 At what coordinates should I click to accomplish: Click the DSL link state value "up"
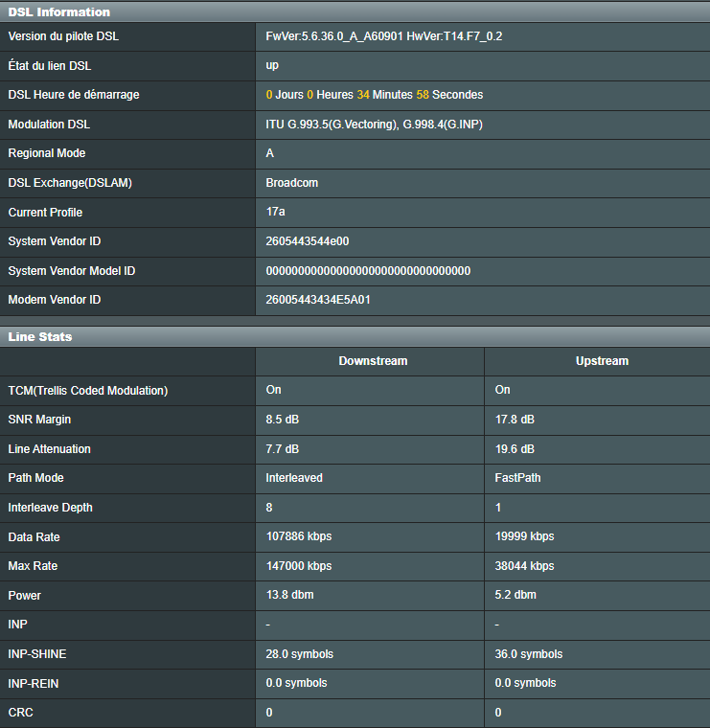pyautogui.click(x=272, y=66)
